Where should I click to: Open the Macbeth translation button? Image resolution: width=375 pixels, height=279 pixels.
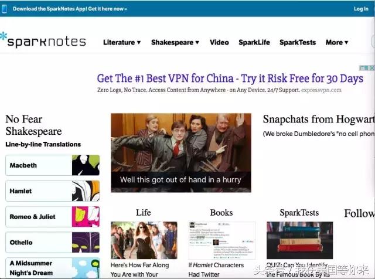tap(53, 165)
